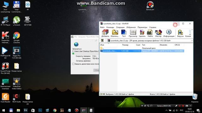This screenshot has width=202, height=113.
Task: Open Chrome from the taskbar
Action: tap(55, 110)
